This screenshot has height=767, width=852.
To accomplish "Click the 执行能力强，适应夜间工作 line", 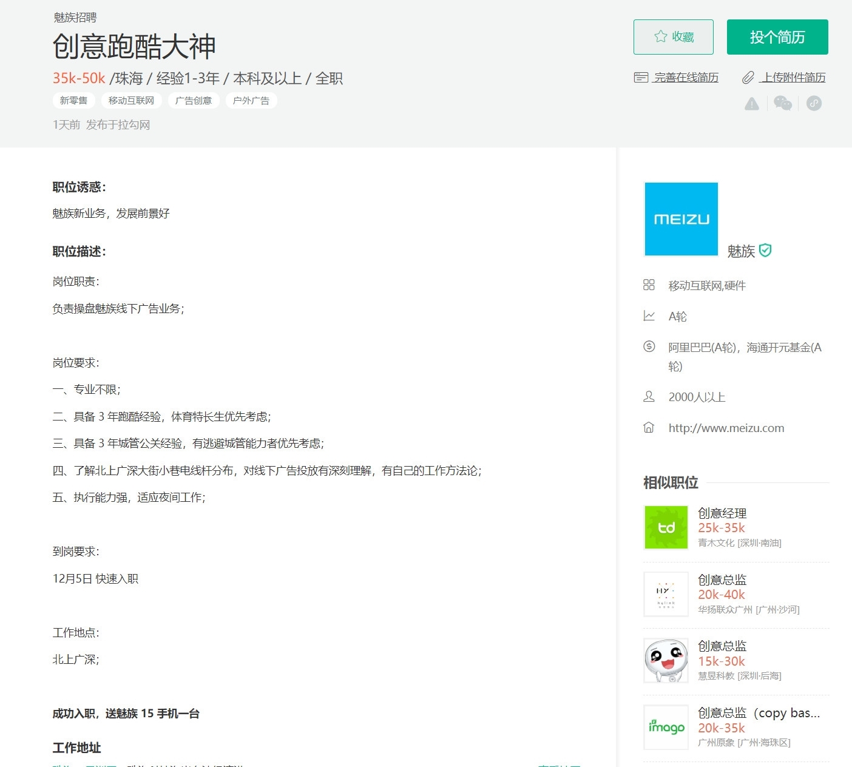I will coord(129,498).
